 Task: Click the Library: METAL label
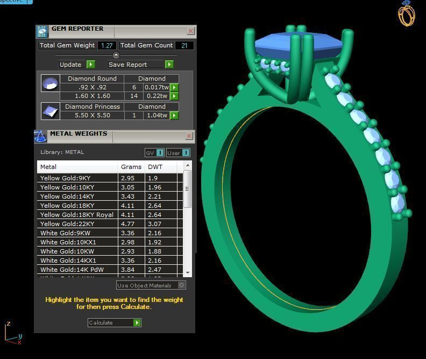(x=62, y=152)
